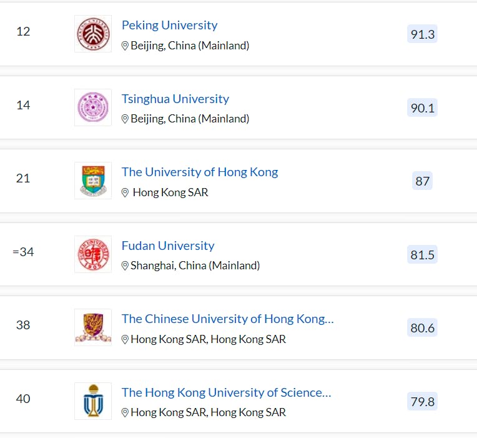Click the HKUST logo
This screenshot has width=477, height=438.
click(93, 401)
